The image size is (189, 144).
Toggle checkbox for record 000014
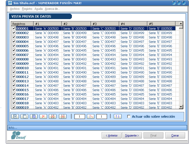point(14,85)
